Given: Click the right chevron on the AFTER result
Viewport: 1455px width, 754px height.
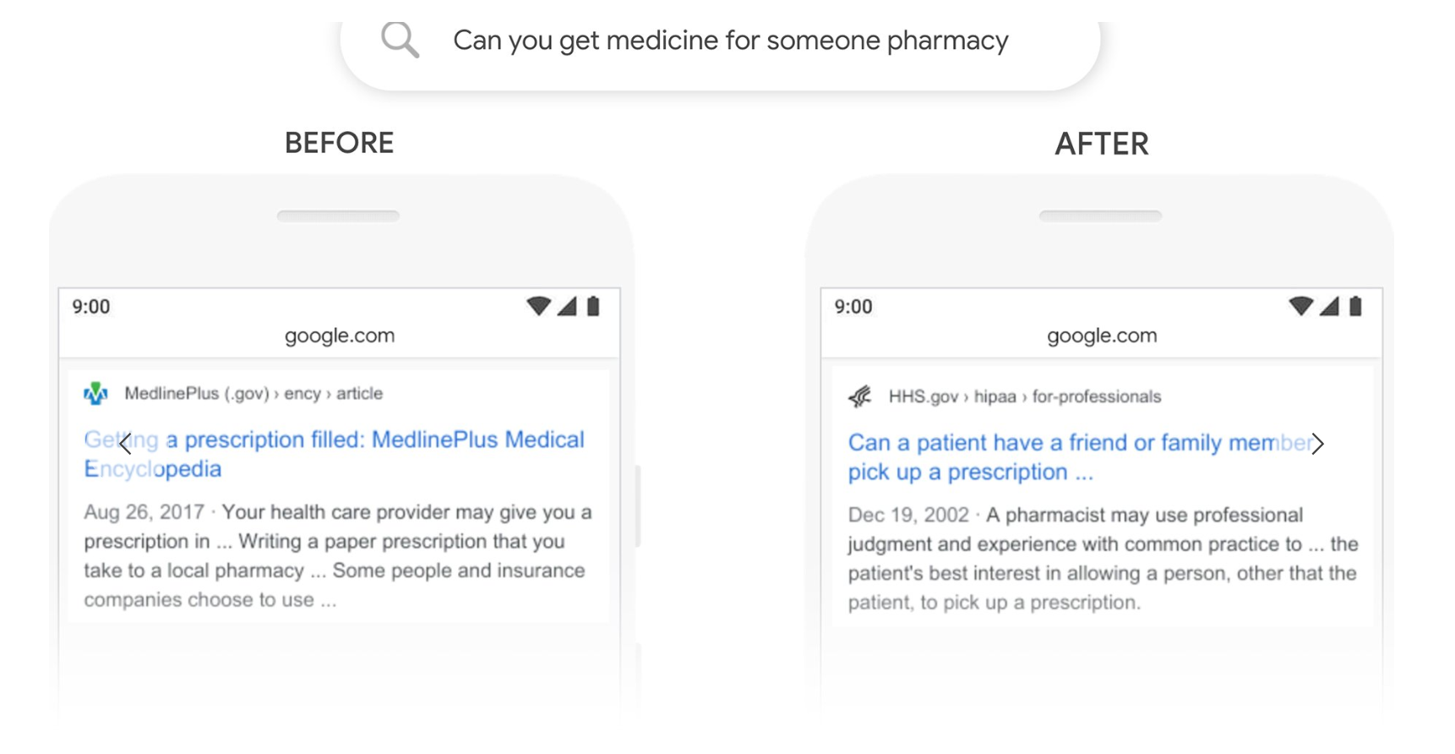Looking at the screenshot, I should click(x=1317, y=443).
